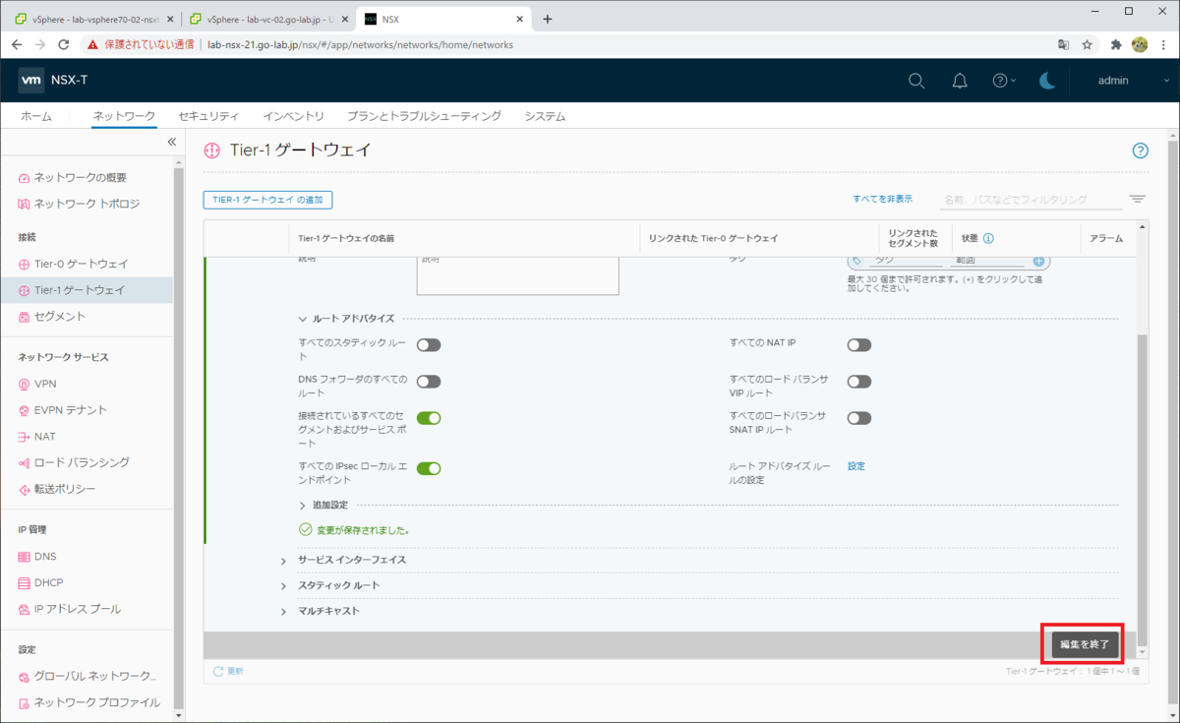Disable すべての IPsec ローカル エンドポイント switch

point(429,468)
